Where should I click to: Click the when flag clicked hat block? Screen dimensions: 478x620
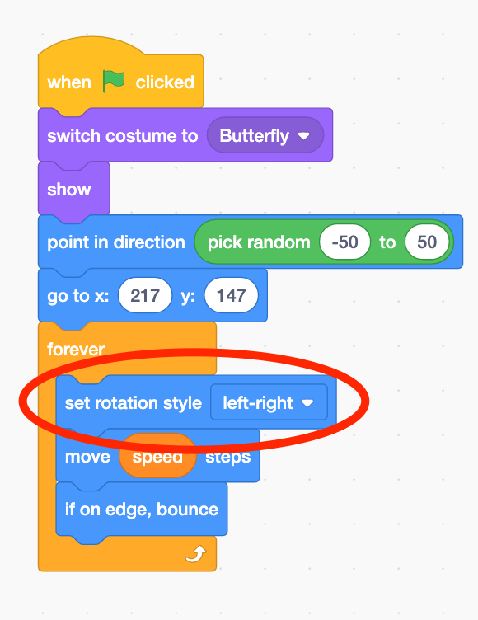(x=120, y=75)
